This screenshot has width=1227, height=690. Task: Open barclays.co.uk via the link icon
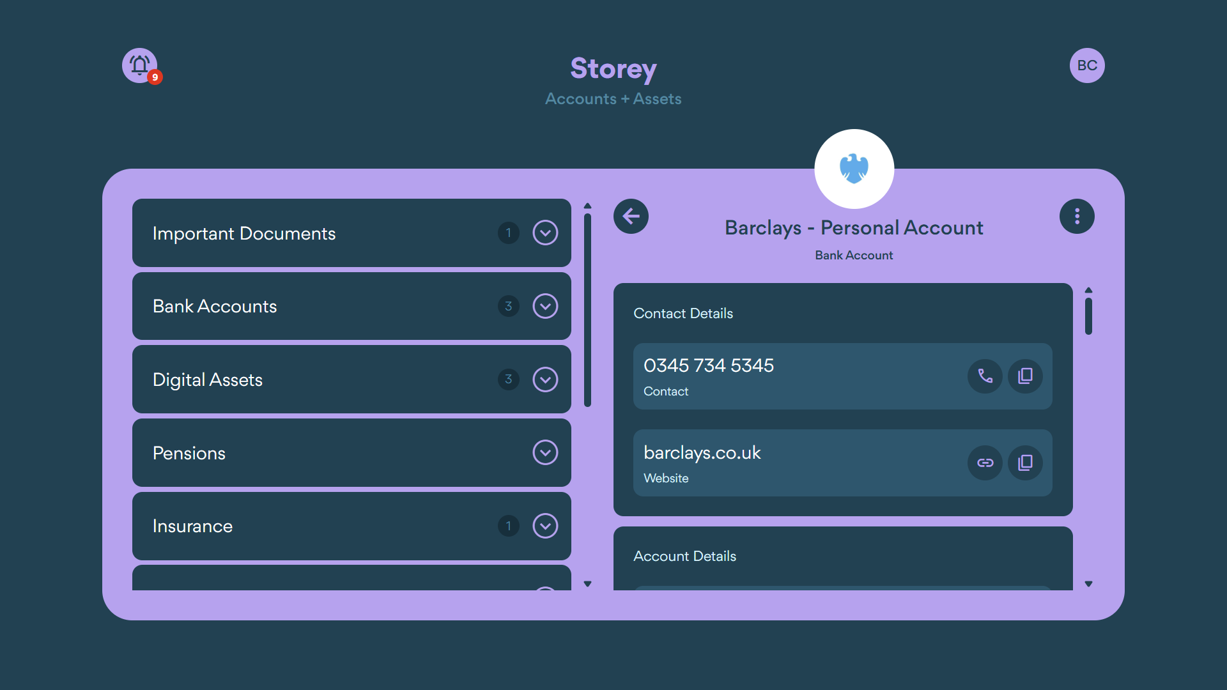984,463
